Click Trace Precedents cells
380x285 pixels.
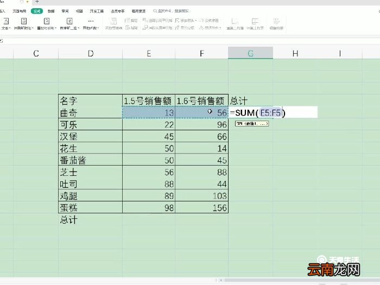pyautogui.click(x=157, y=21)
